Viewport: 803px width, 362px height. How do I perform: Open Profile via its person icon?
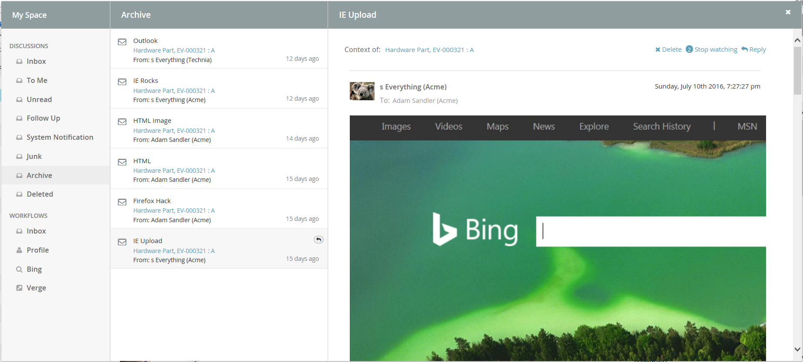click(19, 250)
